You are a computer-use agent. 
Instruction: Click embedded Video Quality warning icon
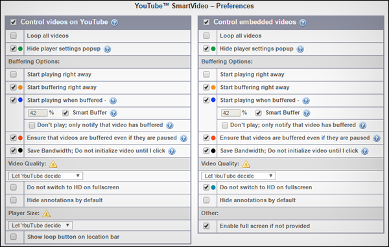pos(246,164)
